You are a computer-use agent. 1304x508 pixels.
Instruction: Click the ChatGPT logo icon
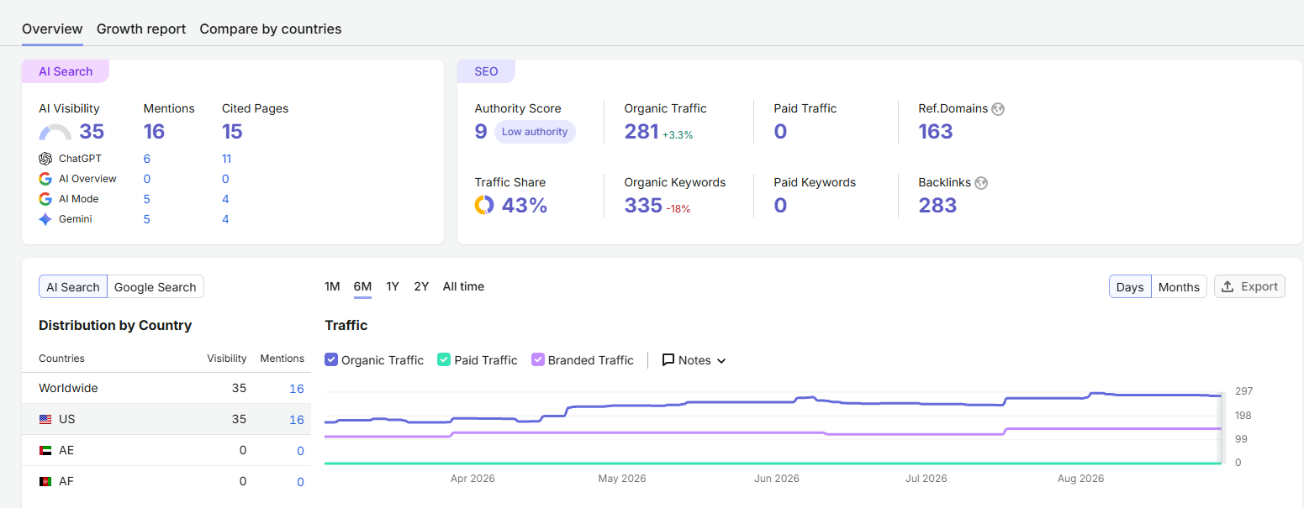point(45,159)
